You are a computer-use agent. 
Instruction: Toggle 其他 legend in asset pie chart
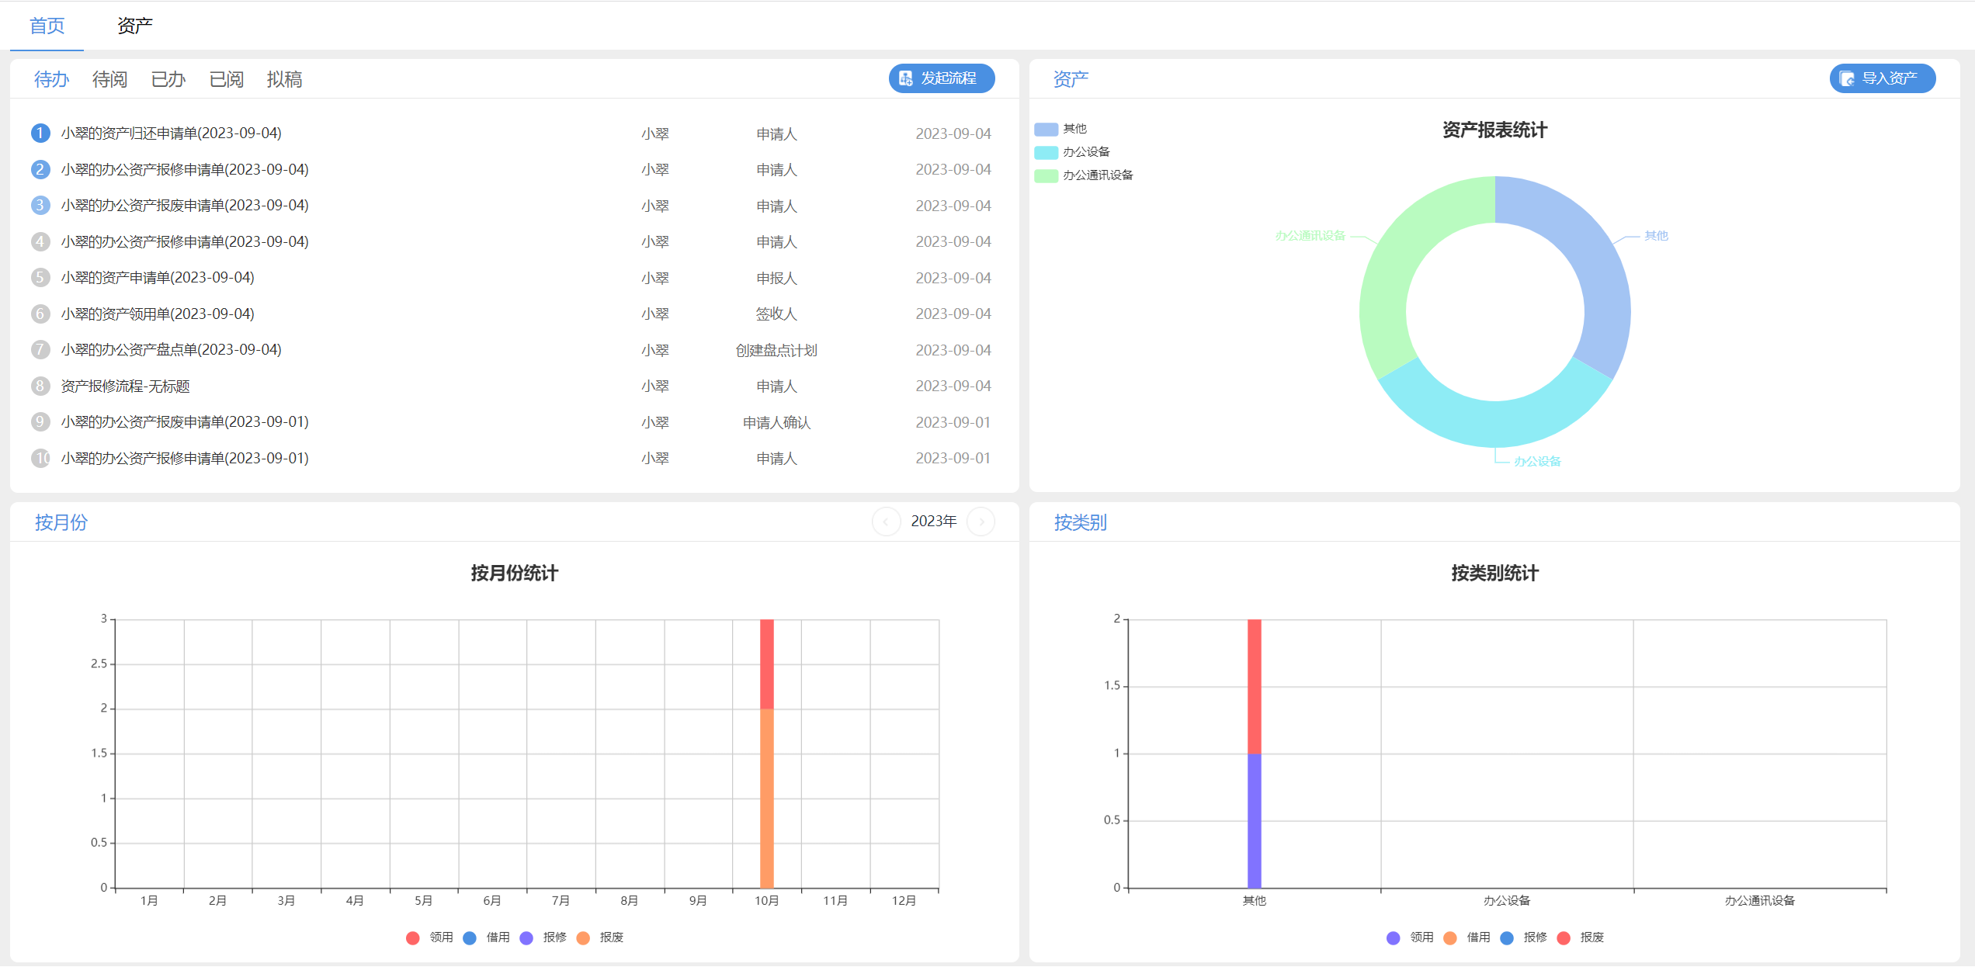pyautogui.click(x=1046, y=129)
